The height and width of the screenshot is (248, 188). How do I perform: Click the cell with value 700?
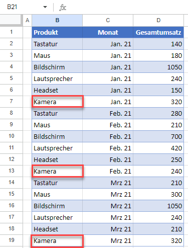[x=158, y=136]
